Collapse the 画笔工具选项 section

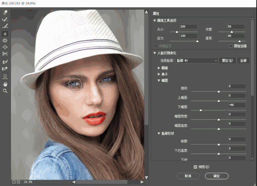click(x=154, y=20)
